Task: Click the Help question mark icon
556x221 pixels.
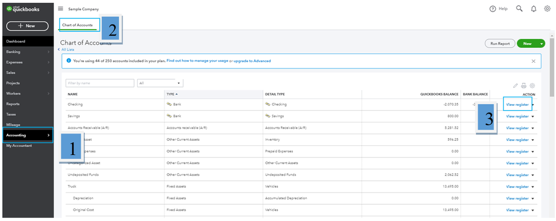Action: 492,9
